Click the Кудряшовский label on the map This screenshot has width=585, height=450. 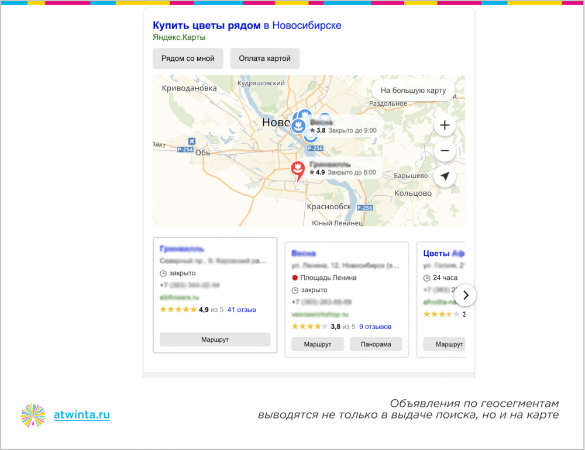tap(261, 83)
